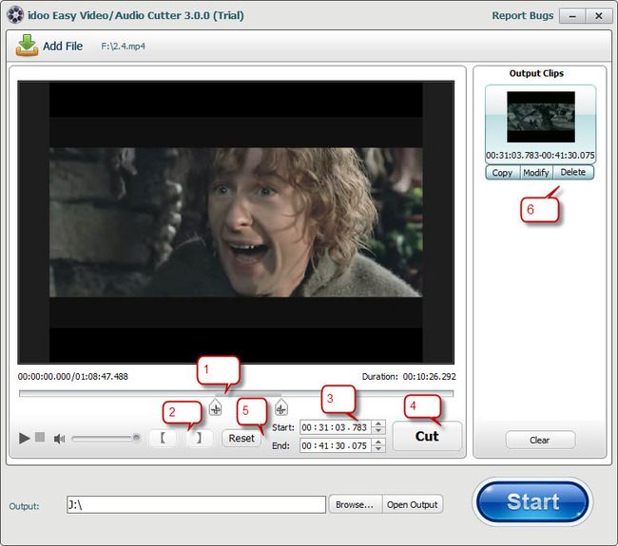Open the Report Bugs link

(x=521, y=16)
